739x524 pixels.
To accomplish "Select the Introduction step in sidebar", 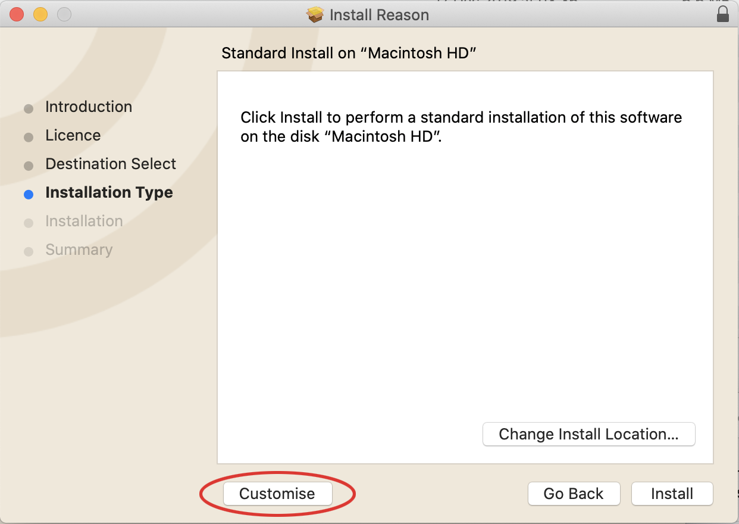I will (89, 107).
